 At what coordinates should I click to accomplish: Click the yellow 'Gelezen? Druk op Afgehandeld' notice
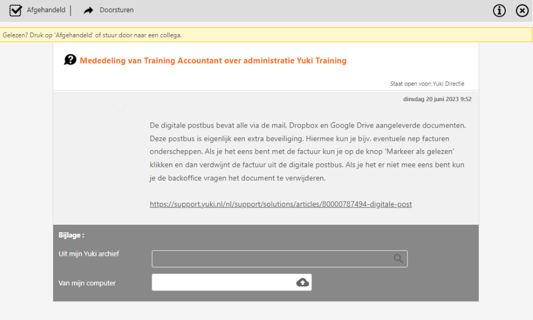pyautogui.click(x=266, y=35)
